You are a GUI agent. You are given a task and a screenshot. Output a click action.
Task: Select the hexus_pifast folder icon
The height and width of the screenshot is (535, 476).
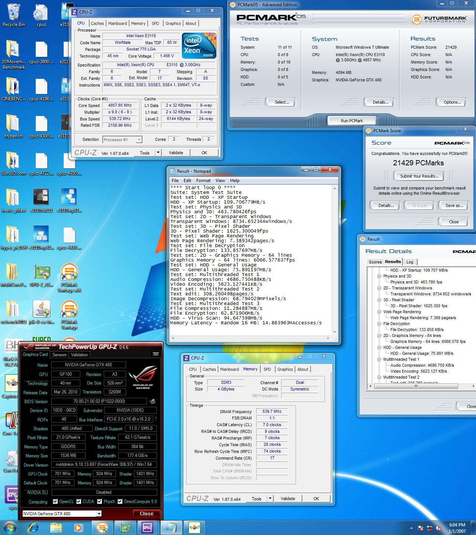click(x=13, y=201)
